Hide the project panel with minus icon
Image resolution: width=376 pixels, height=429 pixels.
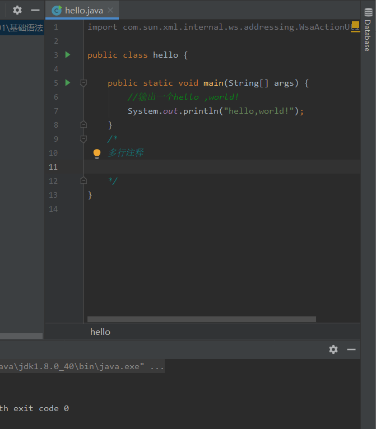(35, 11)
